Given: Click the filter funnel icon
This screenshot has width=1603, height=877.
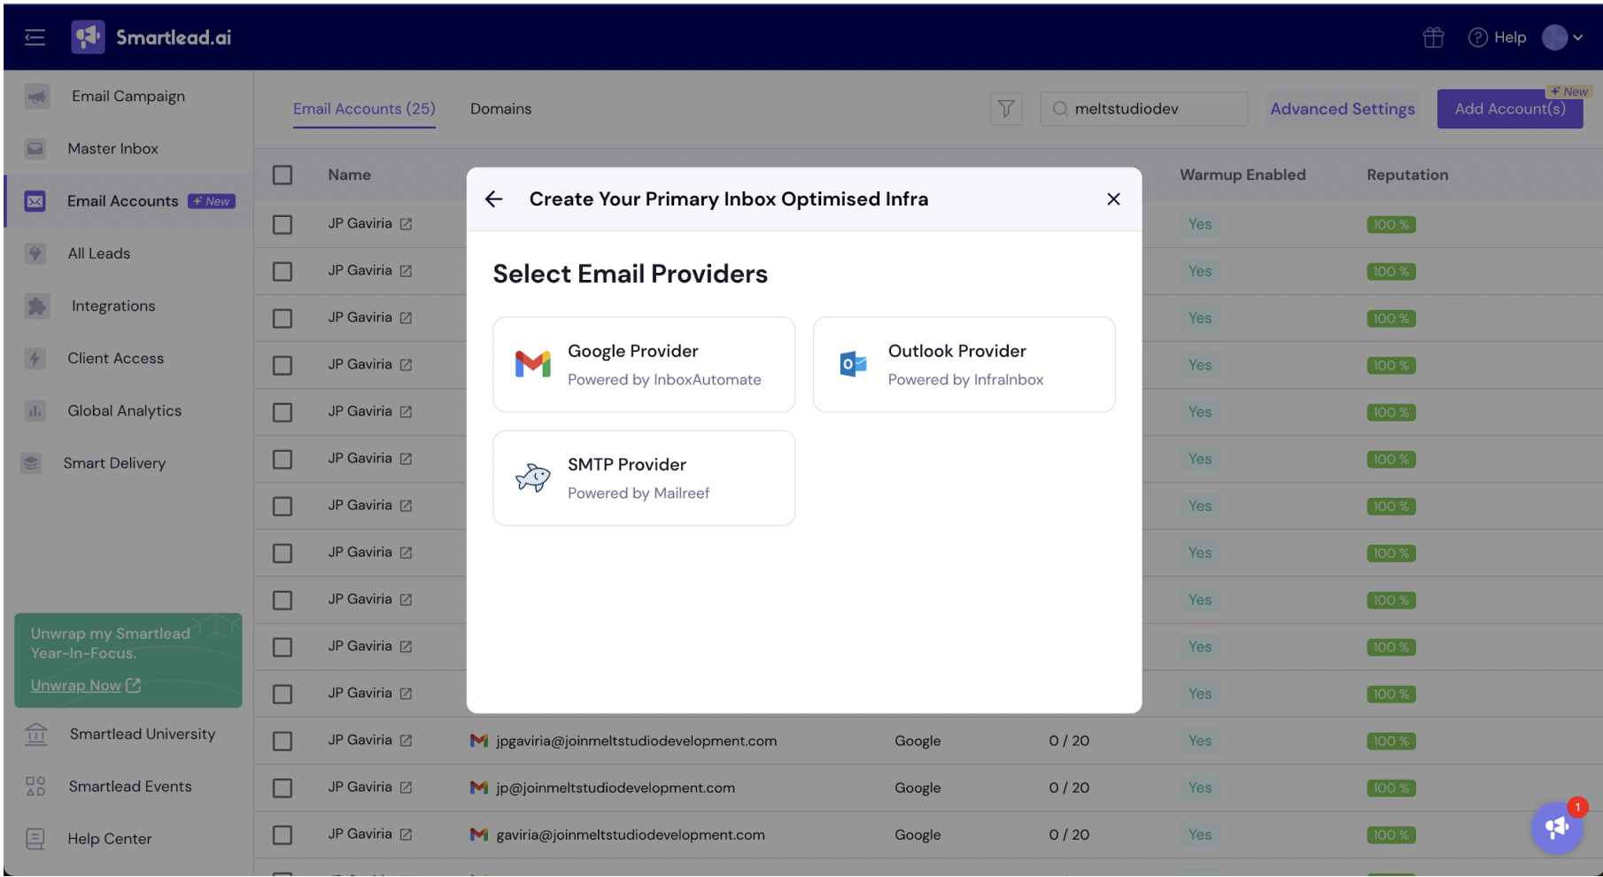Looking at the screenshot, I should (x=1006, y=109).
